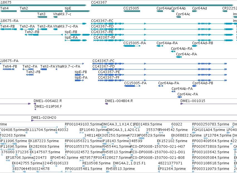This screenshot has width=237, height=173.
Task: Click protein Teh2-PB
Action: [30, 75]
